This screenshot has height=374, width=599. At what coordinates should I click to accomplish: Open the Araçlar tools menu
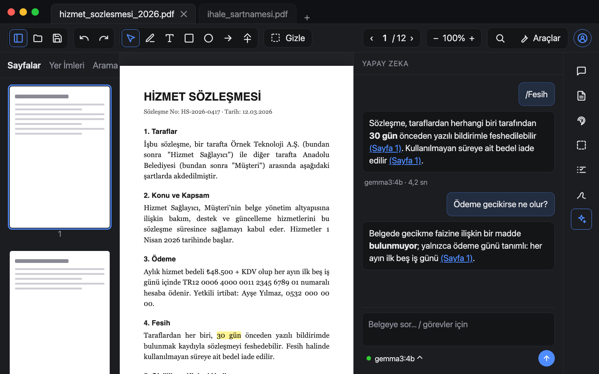pyautogui.click(x=541, y=38)
